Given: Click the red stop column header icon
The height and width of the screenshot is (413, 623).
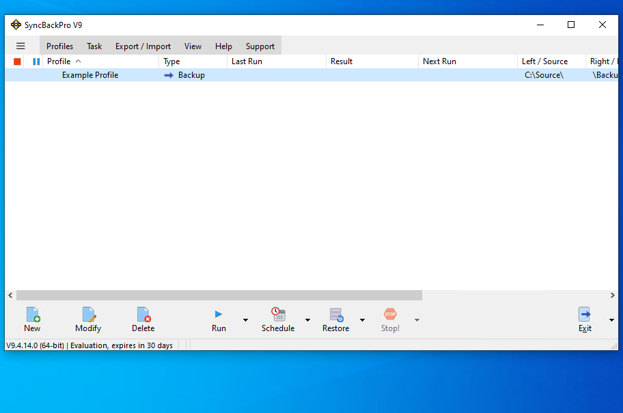Looking at the screenshot, I should click(17, 61).
